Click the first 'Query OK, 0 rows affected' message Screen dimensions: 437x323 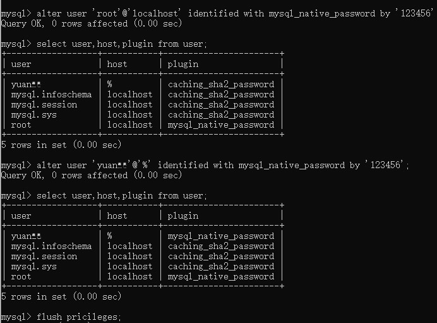tap(92, 24)
